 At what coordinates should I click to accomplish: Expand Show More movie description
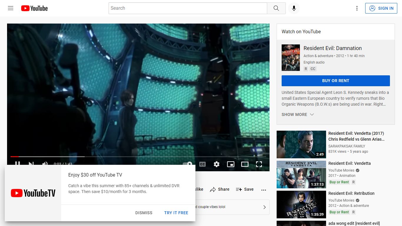298,114
